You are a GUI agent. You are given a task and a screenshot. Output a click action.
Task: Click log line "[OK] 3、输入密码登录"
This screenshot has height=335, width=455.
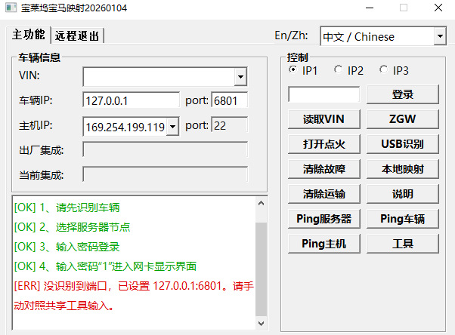(x=67, y=247)
